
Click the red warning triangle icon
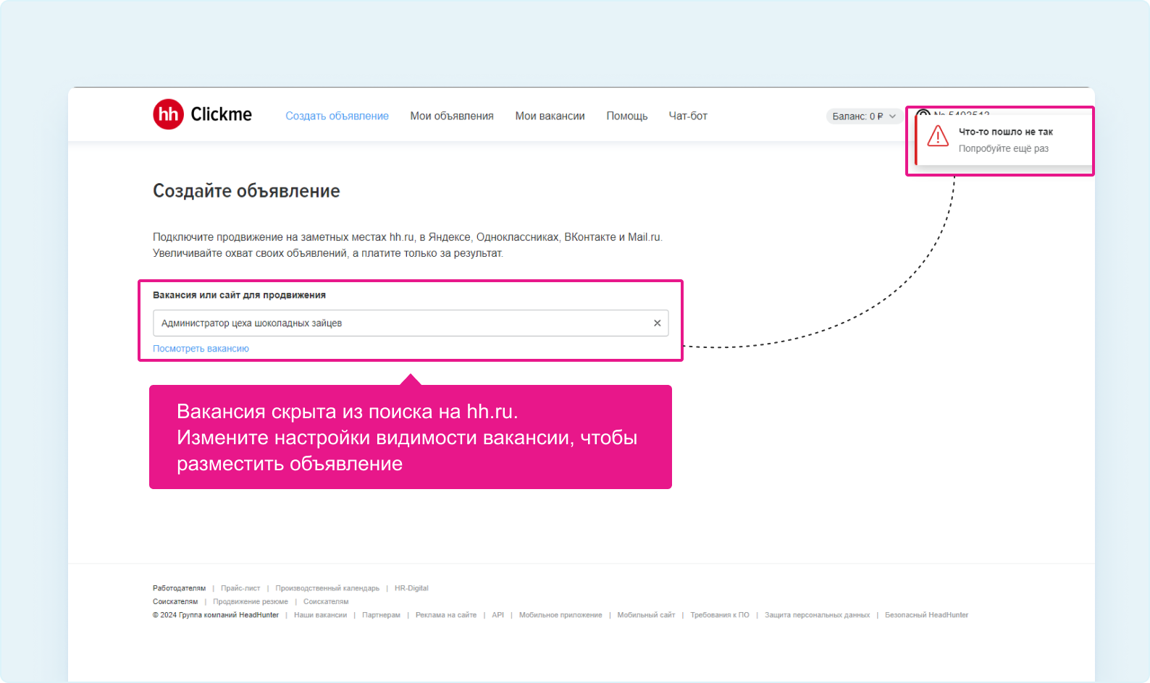point(938,136)
